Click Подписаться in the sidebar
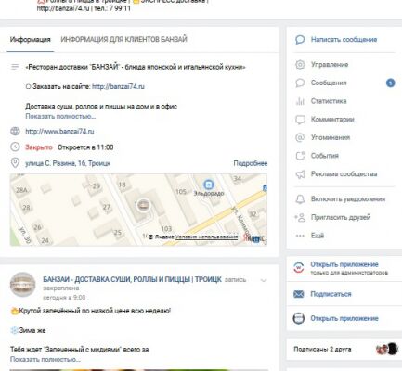Screen dimensions: 402x371 point(331,294)
